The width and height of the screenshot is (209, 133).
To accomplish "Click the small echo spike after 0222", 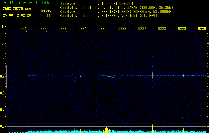I will [49, 75].
